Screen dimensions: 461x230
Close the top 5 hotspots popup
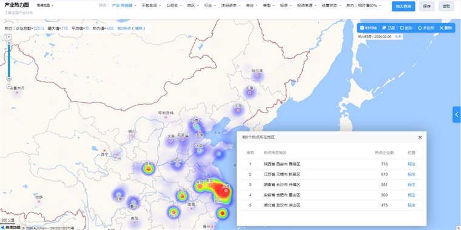[x=420, y=137]
